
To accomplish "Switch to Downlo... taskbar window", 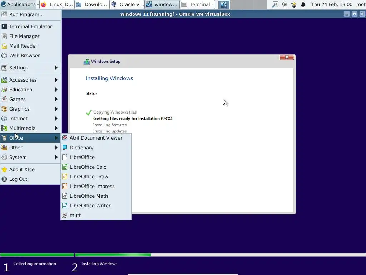I will [x=92, y=4].
